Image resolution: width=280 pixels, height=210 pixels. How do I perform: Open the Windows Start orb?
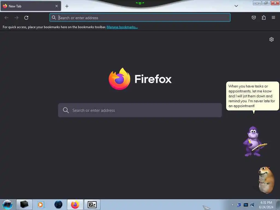click(x=7, y=205)
